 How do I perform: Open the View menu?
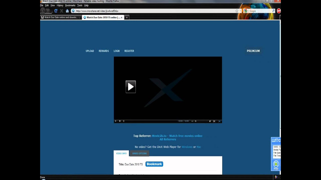(x=53, y=5)
